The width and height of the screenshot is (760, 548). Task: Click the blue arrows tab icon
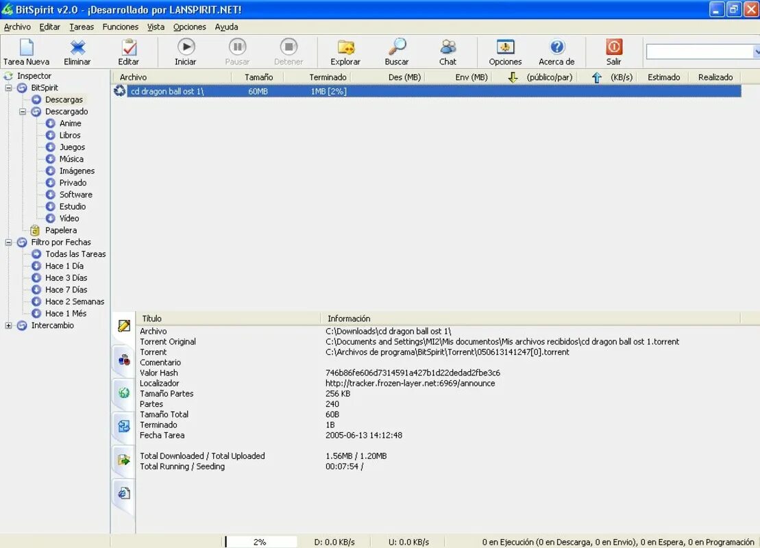pos(123,426)
